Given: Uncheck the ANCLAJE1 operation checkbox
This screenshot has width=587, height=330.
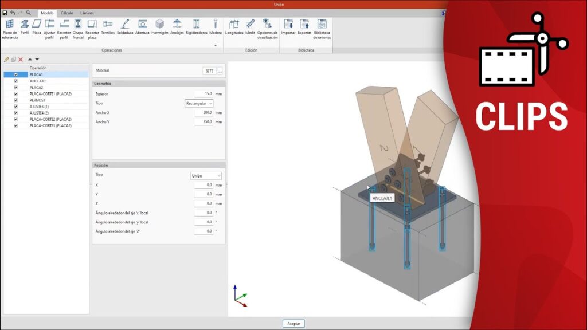Looking at the screenshot, I should pyautogui.click(x=16, y=81).
